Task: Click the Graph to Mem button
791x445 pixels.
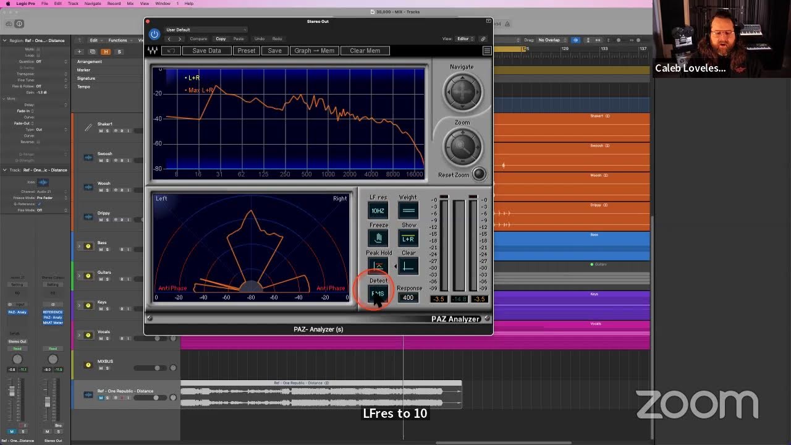Action: pyautogui.click(x=314, y=51)
